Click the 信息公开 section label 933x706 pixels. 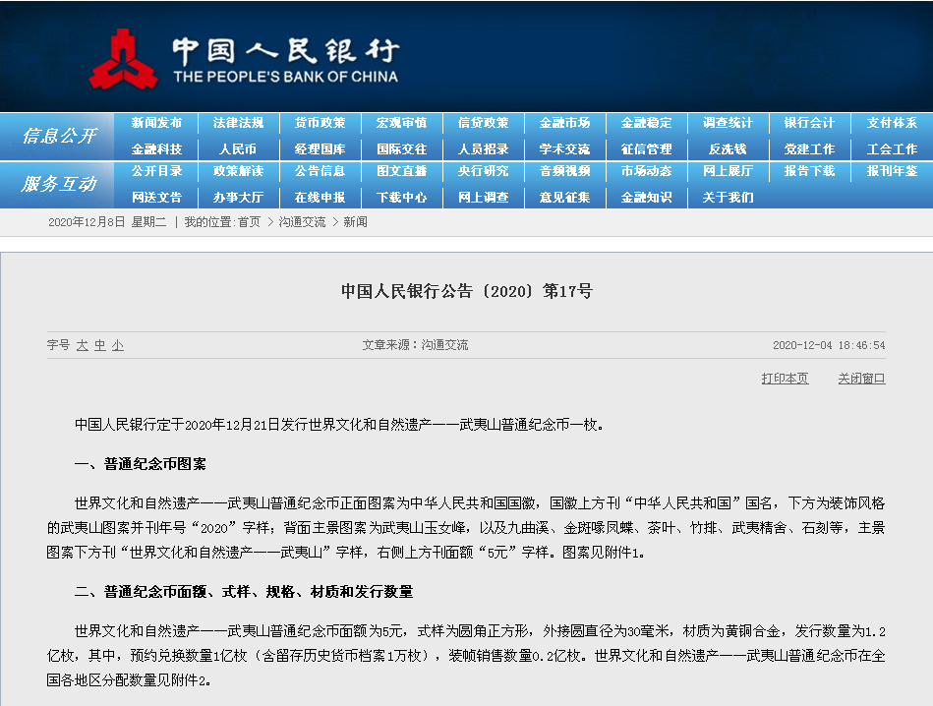pos(58,136)
